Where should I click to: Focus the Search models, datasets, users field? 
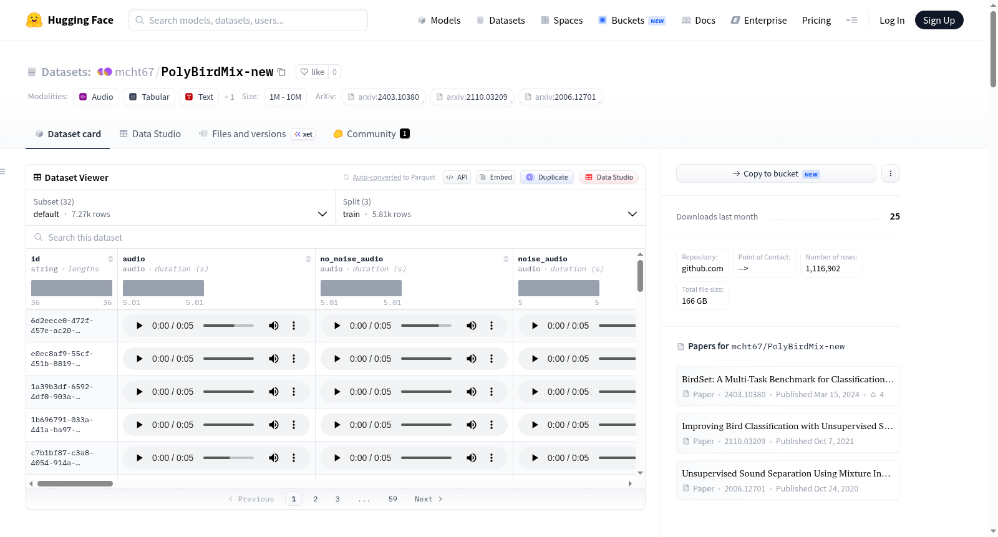point(248,20)
